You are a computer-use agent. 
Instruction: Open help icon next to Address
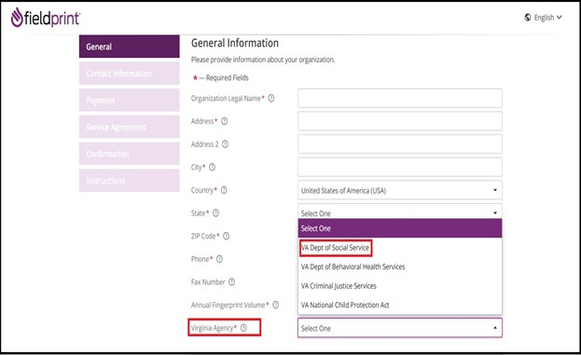click(x=224, y=121)
